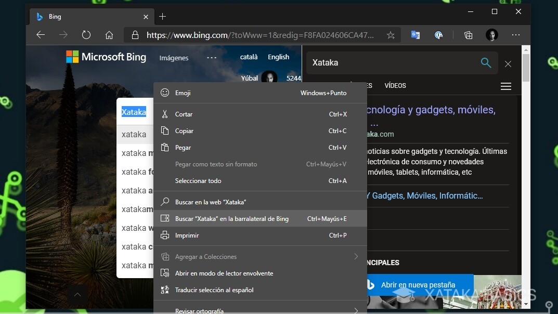Open the browser three-dot settings menu

tap(516, 35)
